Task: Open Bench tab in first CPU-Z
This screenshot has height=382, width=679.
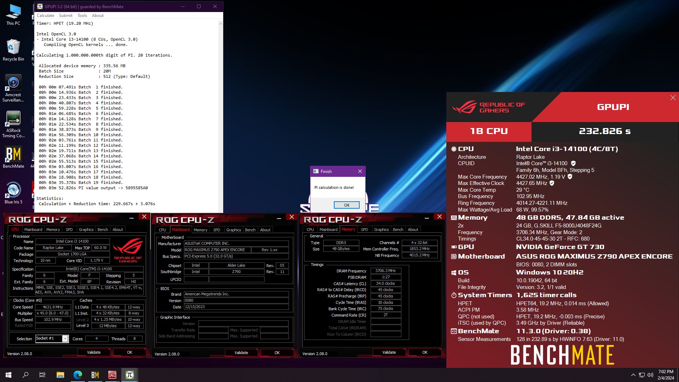Action: coord(103,230)
